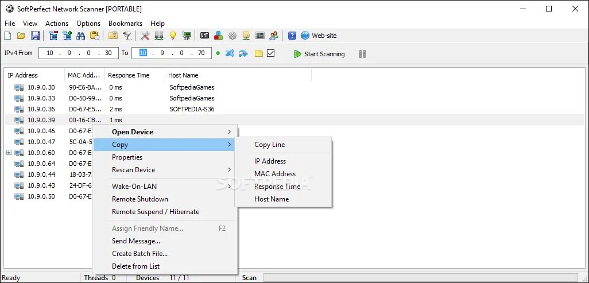This screenshot has height=283, width=589.
Task: Collapse all tree items toolbar icon
Action: (x=53, y=36)
